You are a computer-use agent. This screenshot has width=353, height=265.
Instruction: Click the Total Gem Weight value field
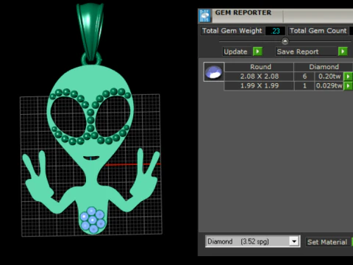click(275, 31)
